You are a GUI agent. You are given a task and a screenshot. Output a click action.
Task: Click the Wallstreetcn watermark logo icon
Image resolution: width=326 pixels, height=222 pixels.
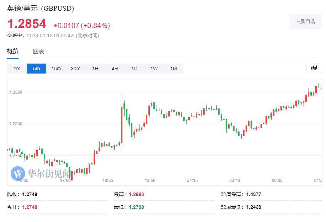tap(18, 173)
